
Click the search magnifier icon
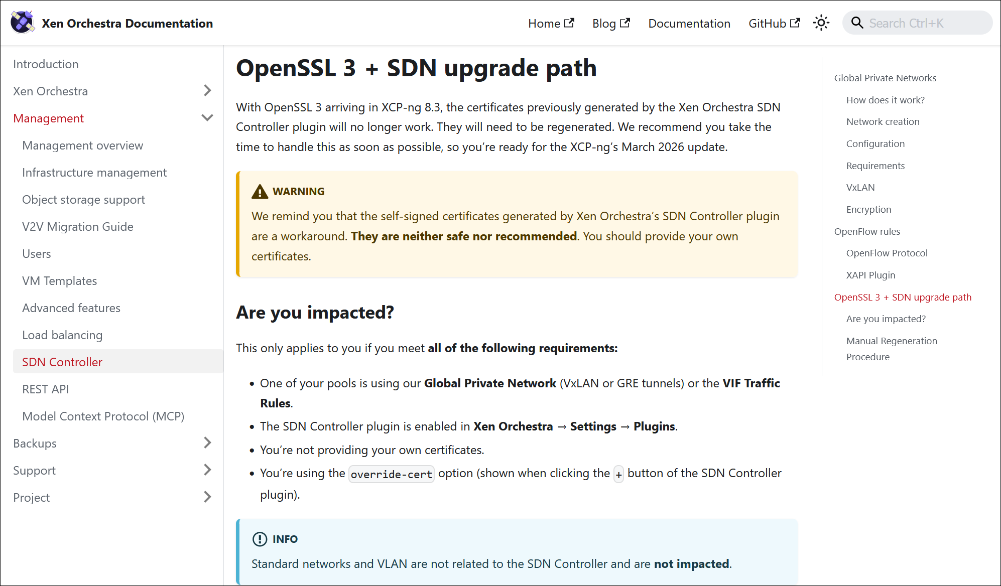click(857, 23)
